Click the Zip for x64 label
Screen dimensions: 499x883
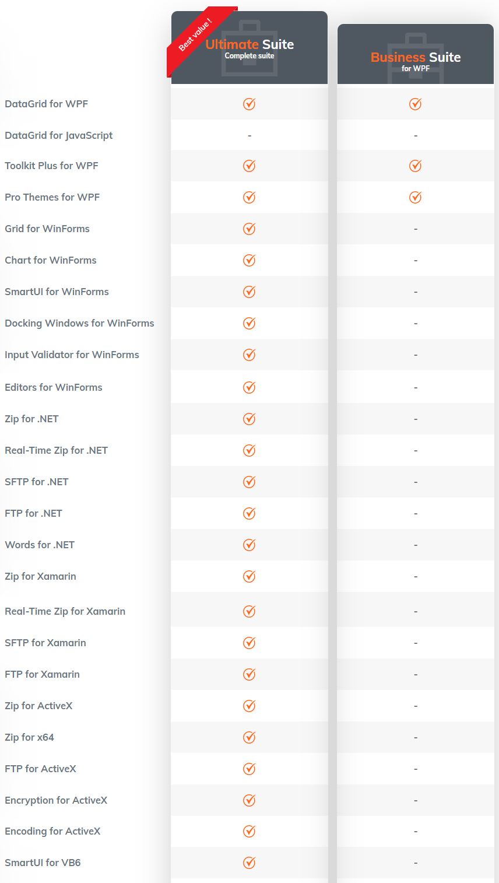[29, 737]
